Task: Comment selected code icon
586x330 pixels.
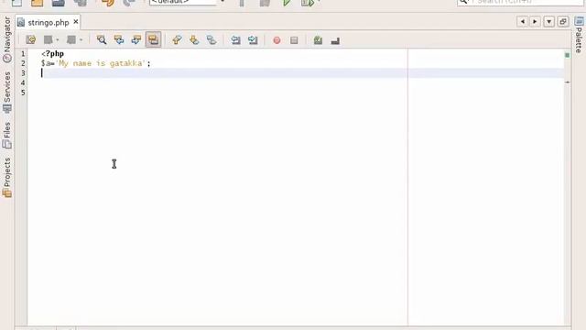Action: coord(318,40)
